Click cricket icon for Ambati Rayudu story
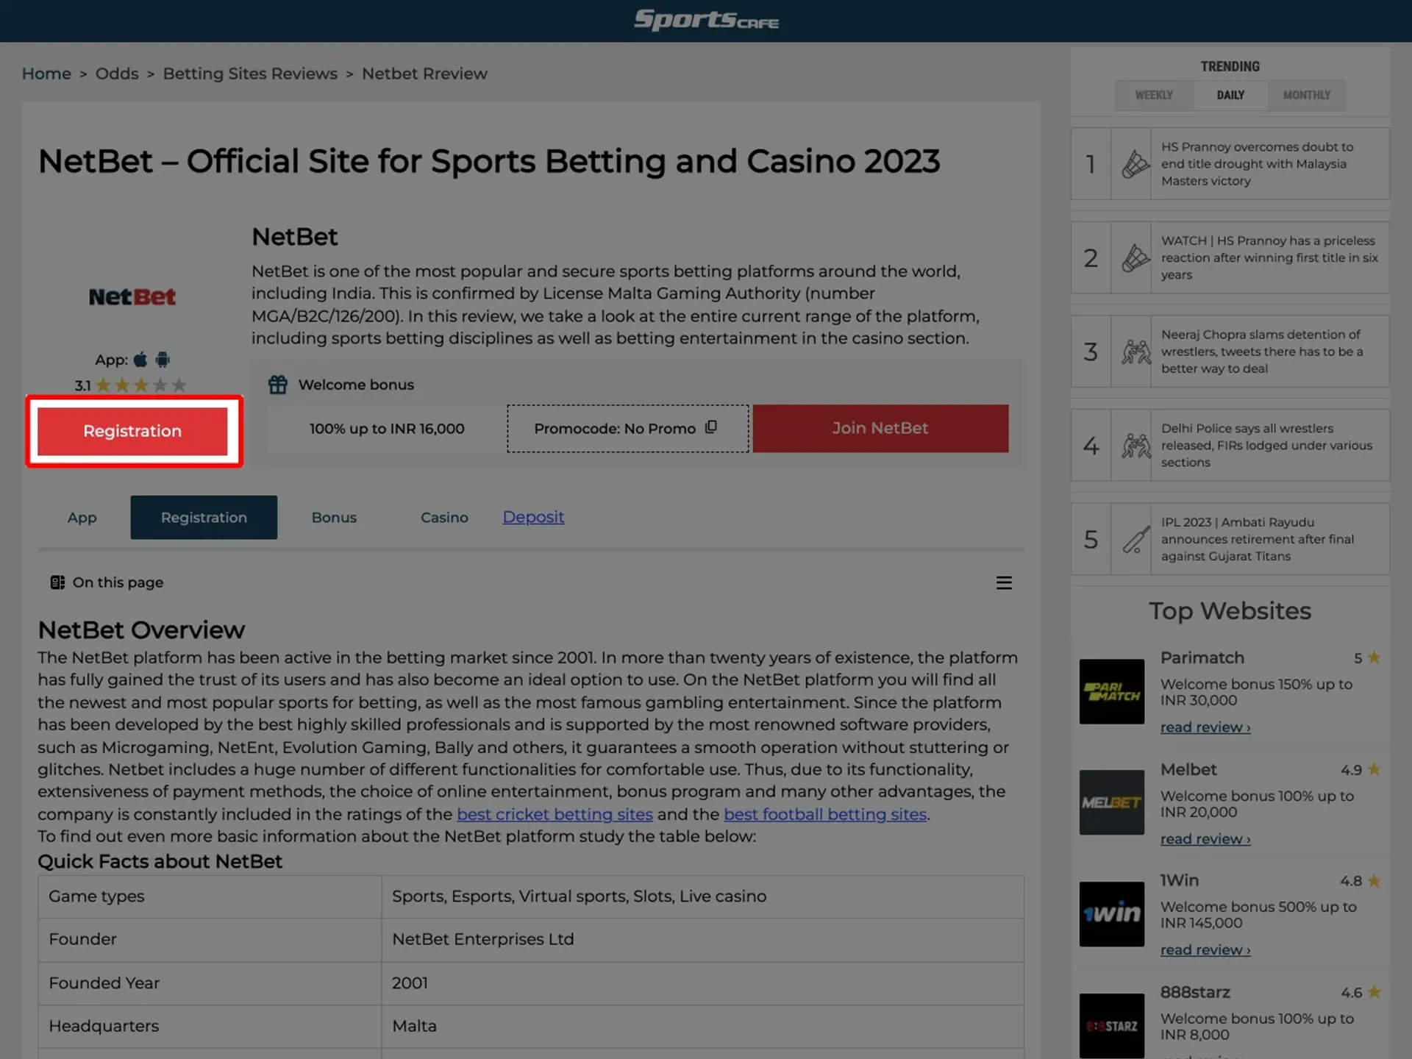The width and height of the screenshot is (1412, 1059). click(1135, 539)
